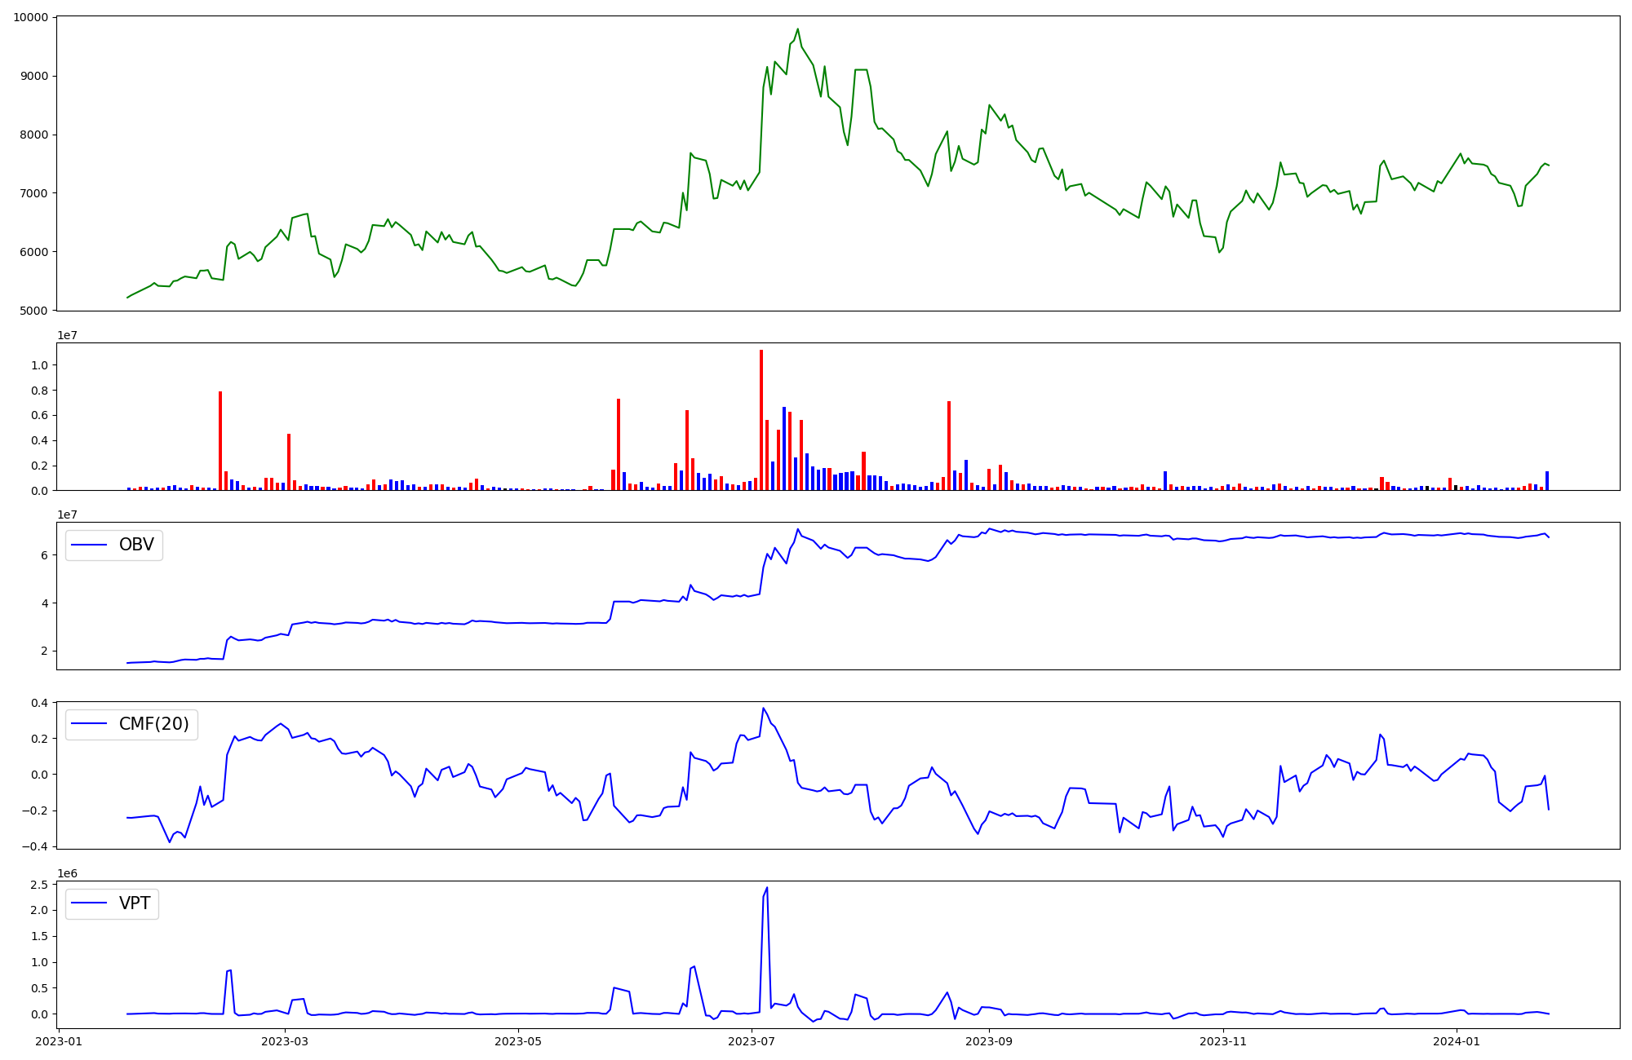Click the 2024-01 date tick label
This screenshot has width=1632, height=1060.
click(1457, 1041)
